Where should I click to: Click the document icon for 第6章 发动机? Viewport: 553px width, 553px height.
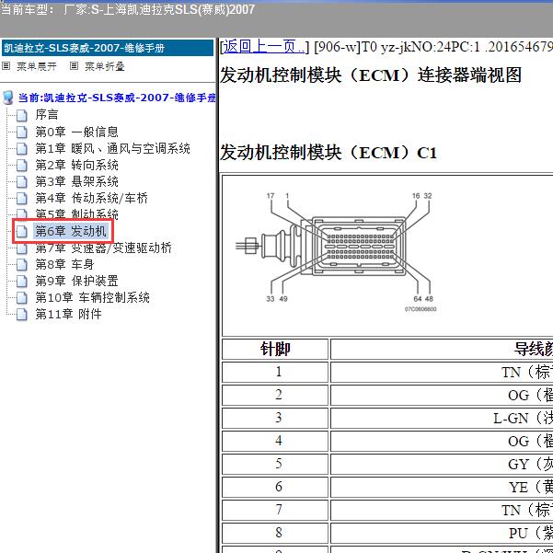(x=22, y=231)
